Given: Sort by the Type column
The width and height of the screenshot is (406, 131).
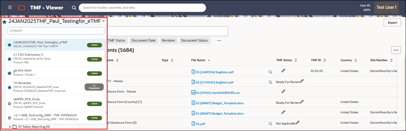Looking at the screenshot, I should pos(172,60).
